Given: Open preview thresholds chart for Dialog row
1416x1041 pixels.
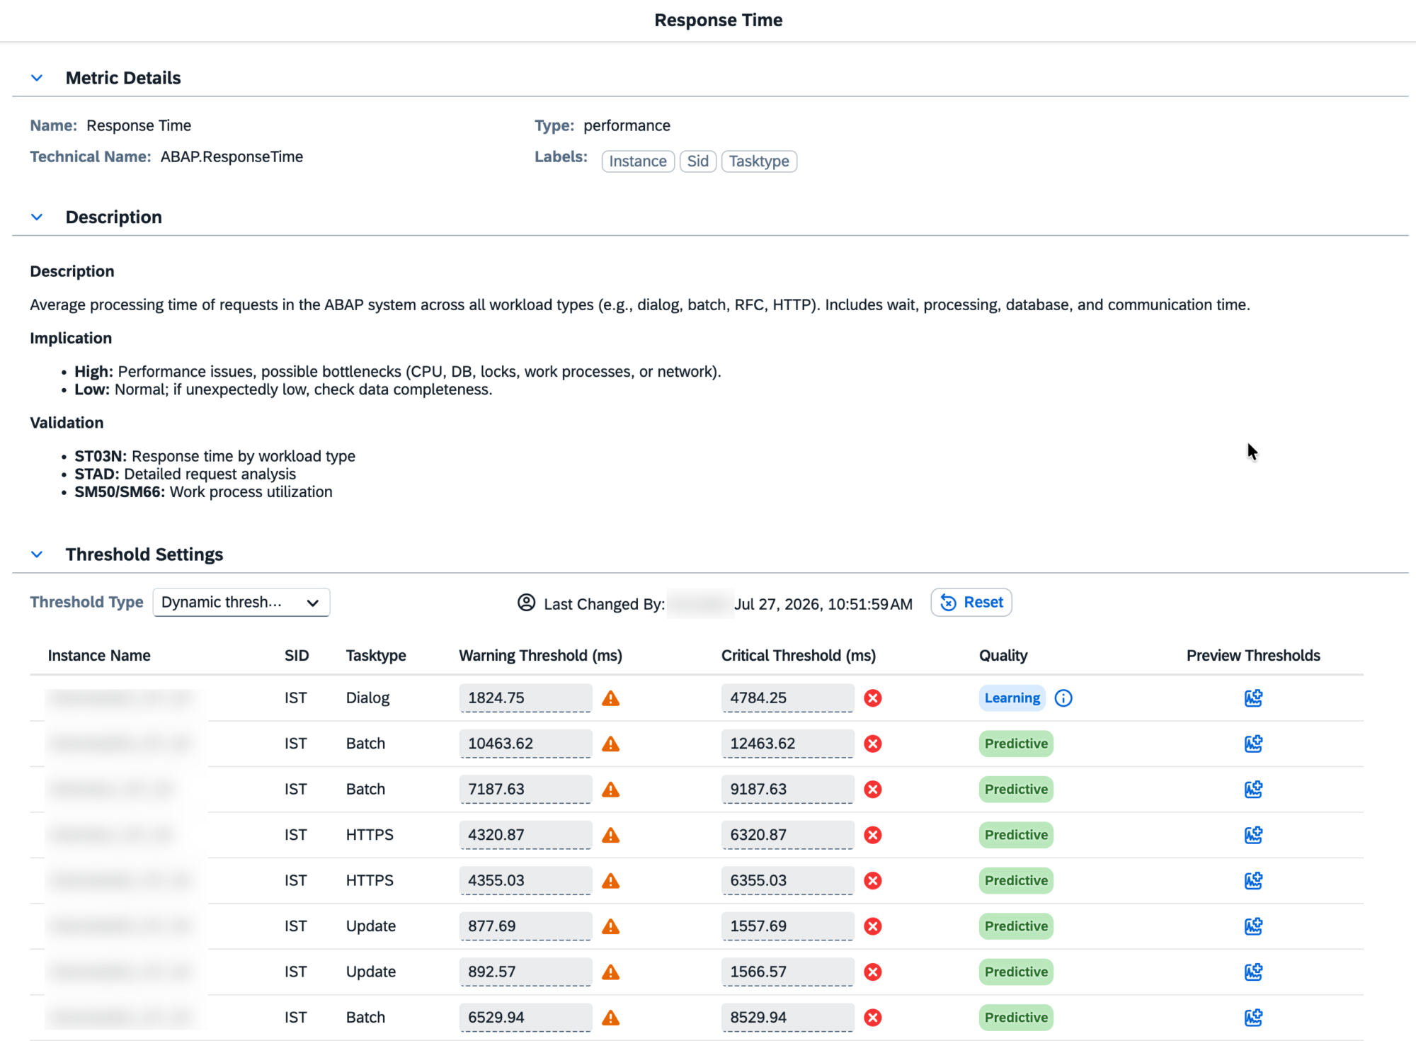Looking at the screenshot, I should [1253, 698].
